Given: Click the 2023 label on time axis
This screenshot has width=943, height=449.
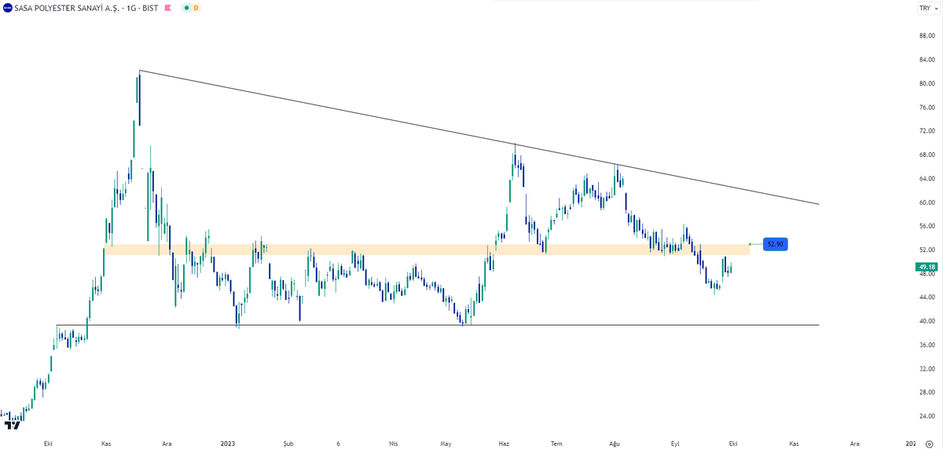Looking at the screenshot, I should point(227,444).
